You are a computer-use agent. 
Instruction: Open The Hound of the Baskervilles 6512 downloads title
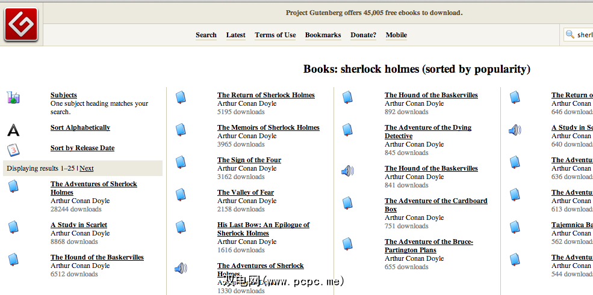tap(97, 257)
